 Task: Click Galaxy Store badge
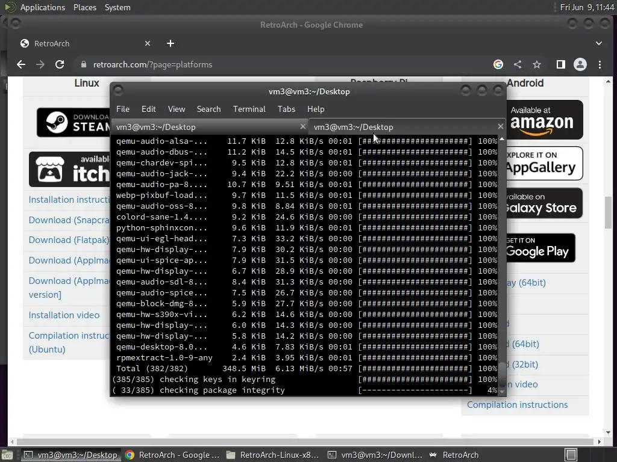[544, 203]
